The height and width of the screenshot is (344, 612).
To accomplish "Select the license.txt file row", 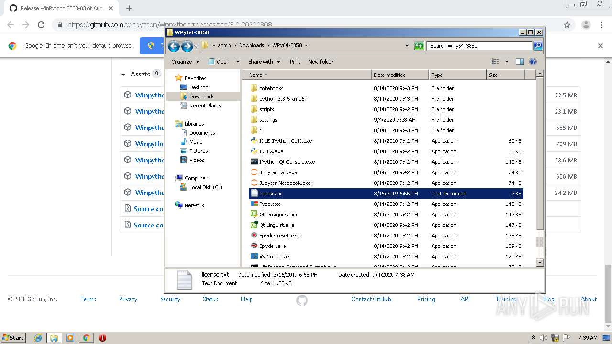I will pyautogui.click(x=385, y=193).
